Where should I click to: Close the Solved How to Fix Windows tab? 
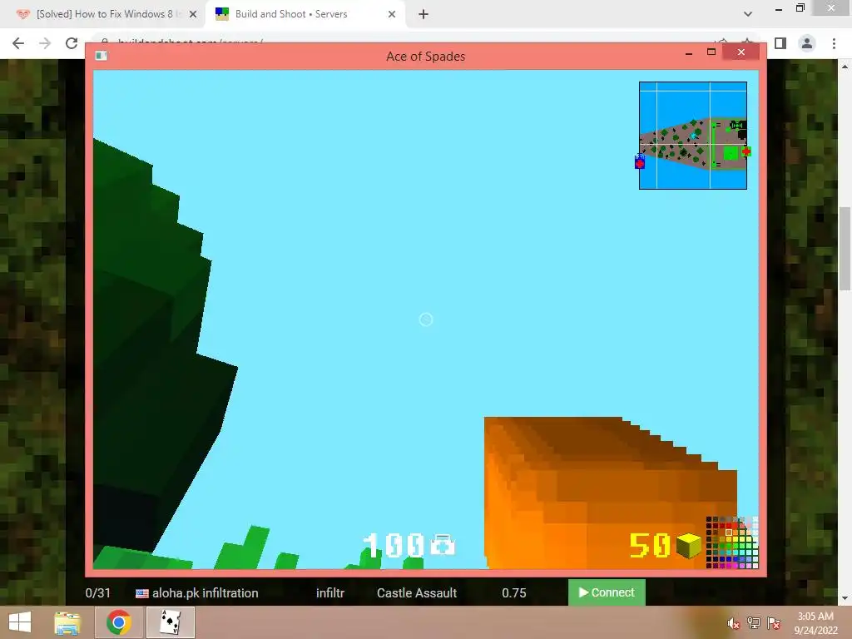click(x=193, y=14)
